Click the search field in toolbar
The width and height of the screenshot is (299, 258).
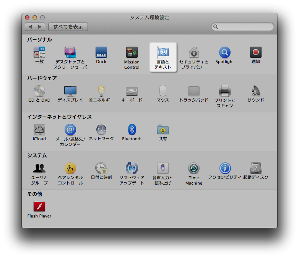(x=242, y=27)
